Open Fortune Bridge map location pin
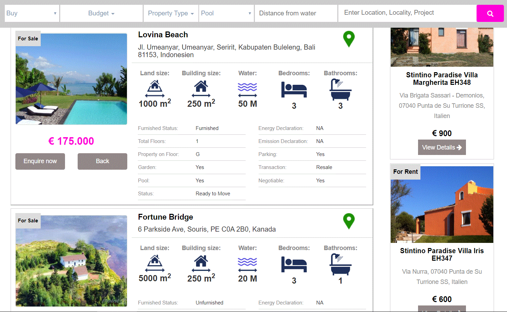Screen dimensions: 507x312 coord(349,221)
